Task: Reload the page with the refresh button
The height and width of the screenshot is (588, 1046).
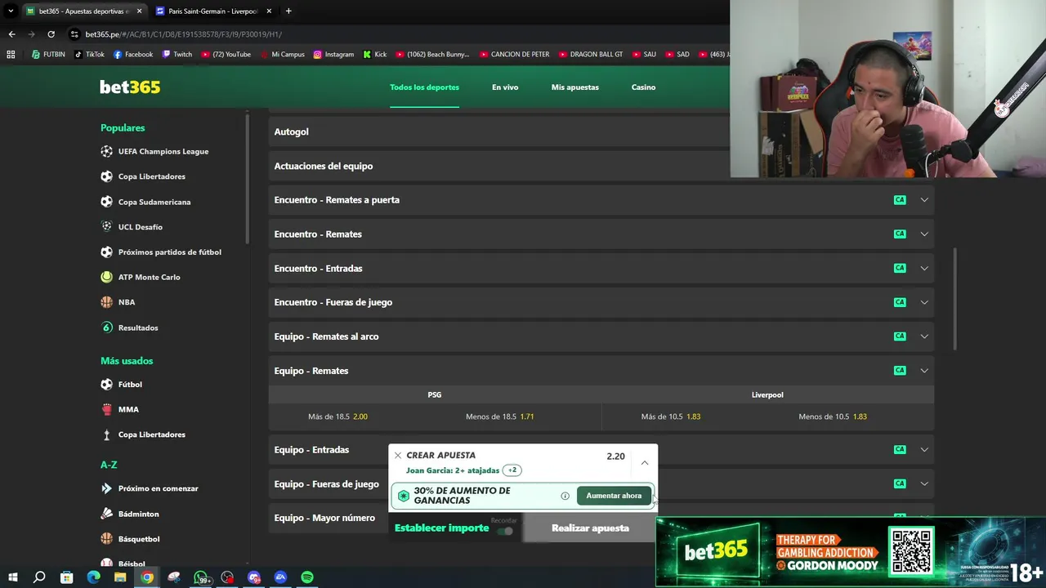Action: [51, 34]
